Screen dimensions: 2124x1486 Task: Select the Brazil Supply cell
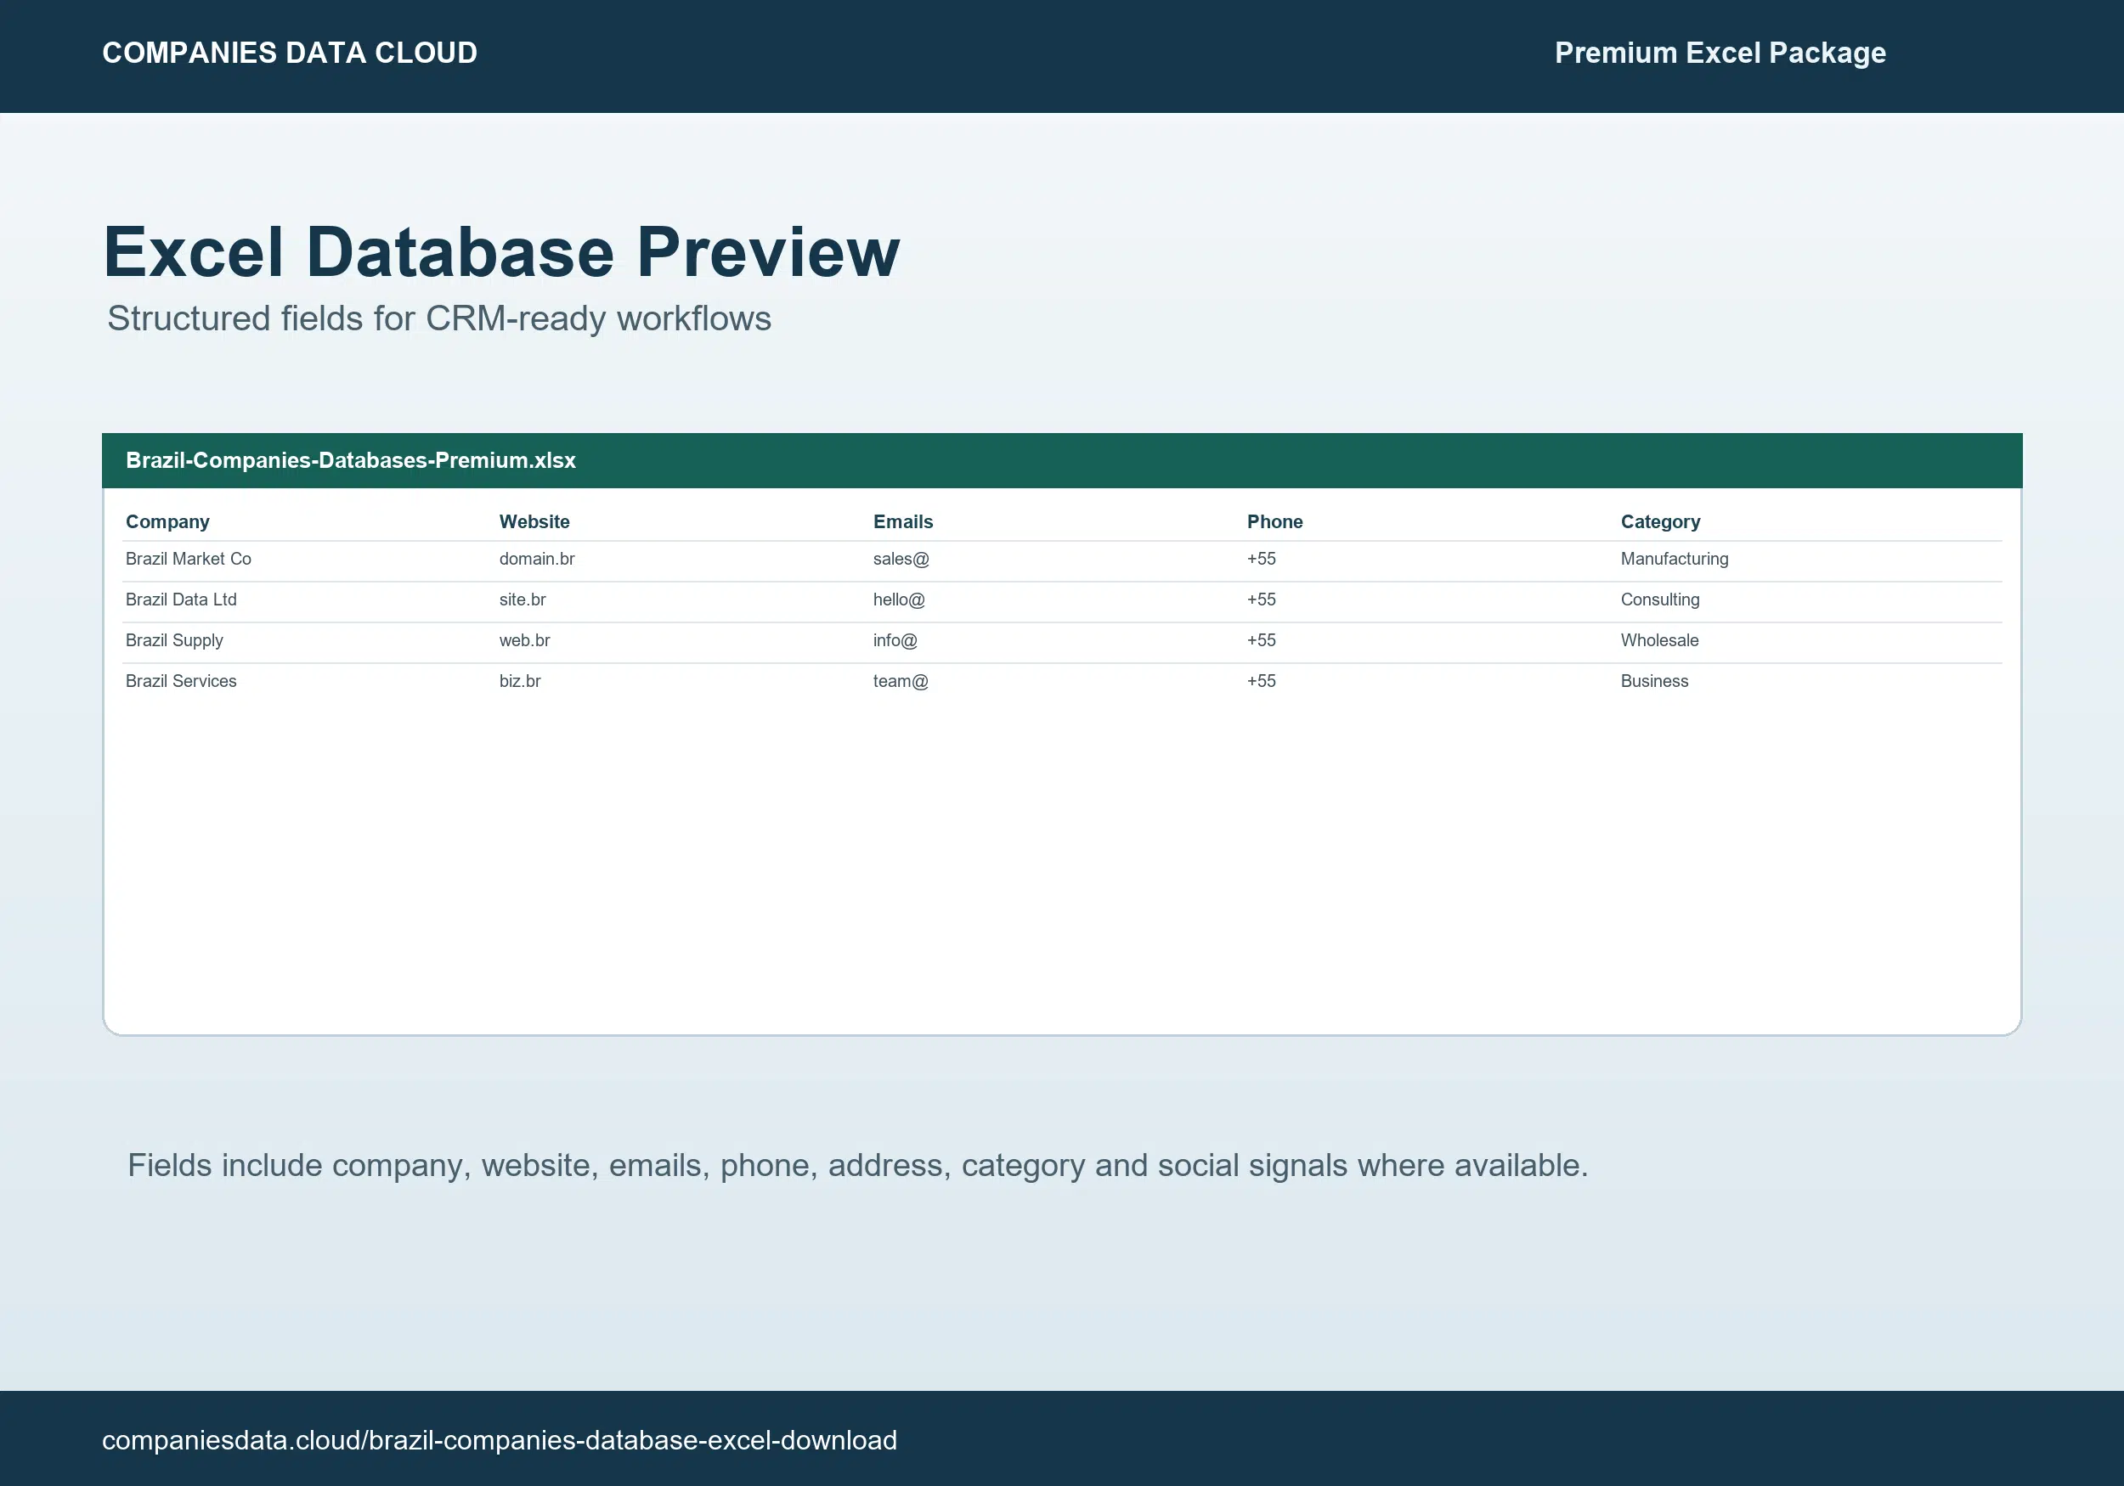[174, 640]
